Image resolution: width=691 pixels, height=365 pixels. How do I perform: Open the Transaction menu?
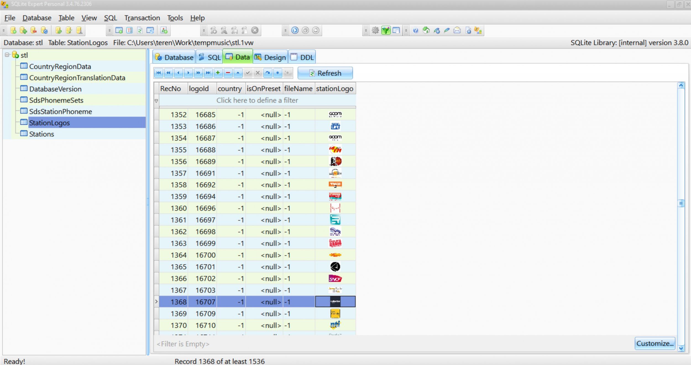click(x=142, y=18)
